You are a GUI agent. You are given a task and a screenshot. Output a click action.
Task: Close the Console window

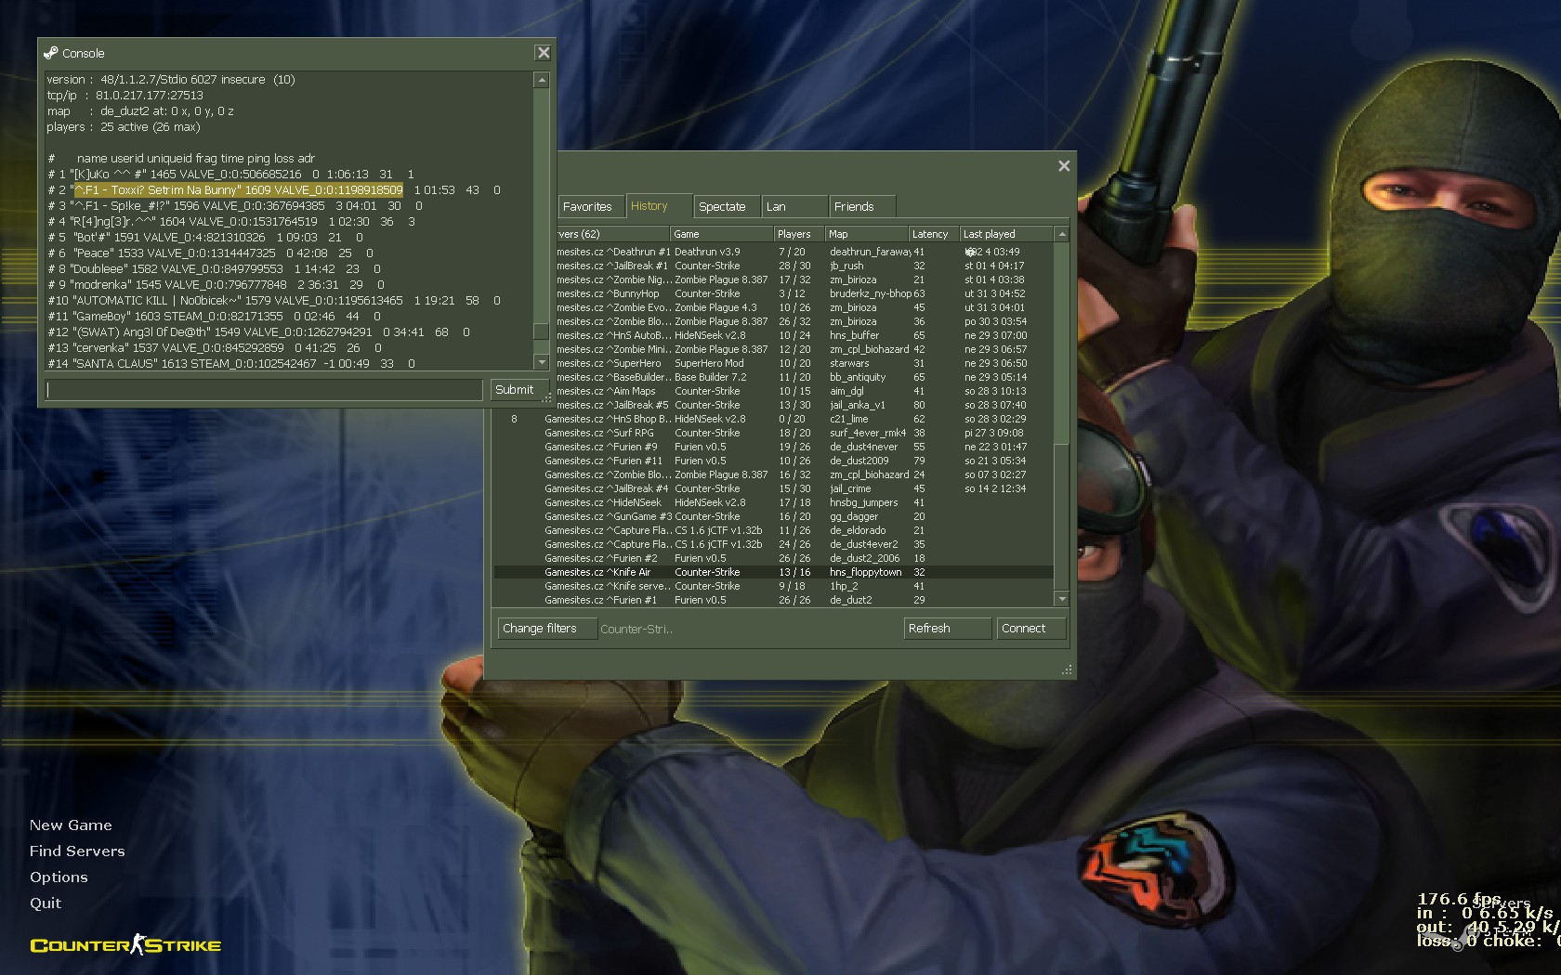(x=544, y=53)
